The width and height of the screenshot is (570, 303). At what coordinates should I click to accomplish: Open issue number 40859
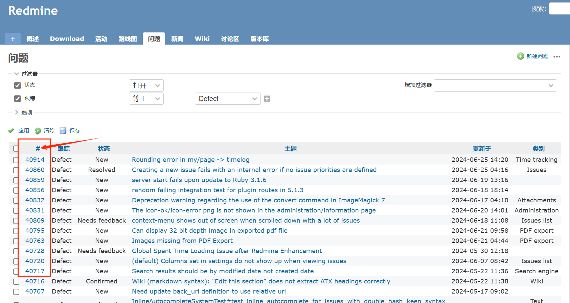tap(35, 180)
